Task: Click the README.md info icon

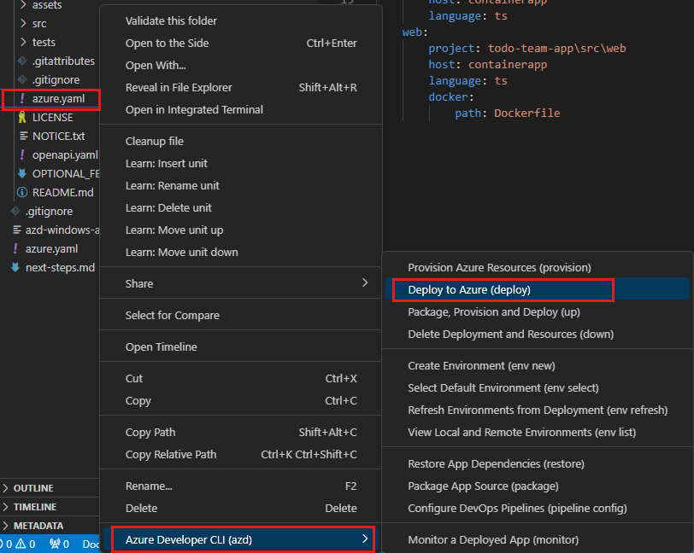Action: point(21,193)
